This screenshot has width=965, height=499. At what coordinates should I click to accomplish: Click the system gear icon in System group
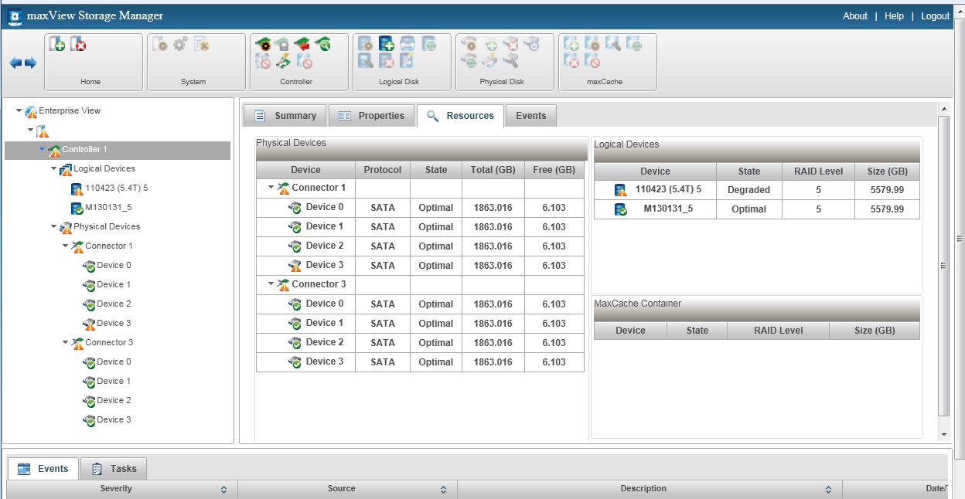pos(180,45)
